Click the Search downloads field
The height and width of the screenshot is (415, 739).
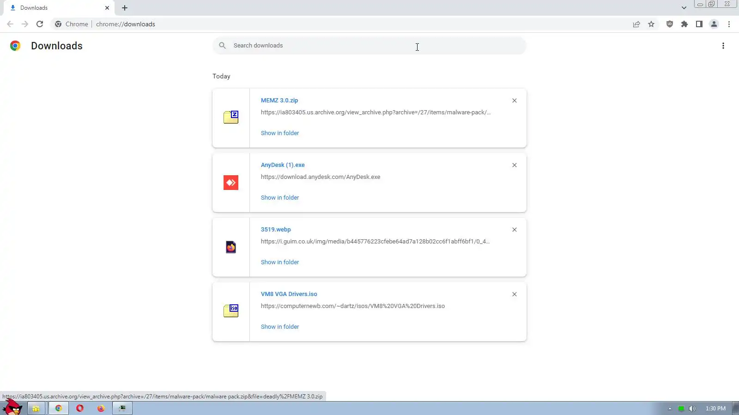(x=369, y=46)
